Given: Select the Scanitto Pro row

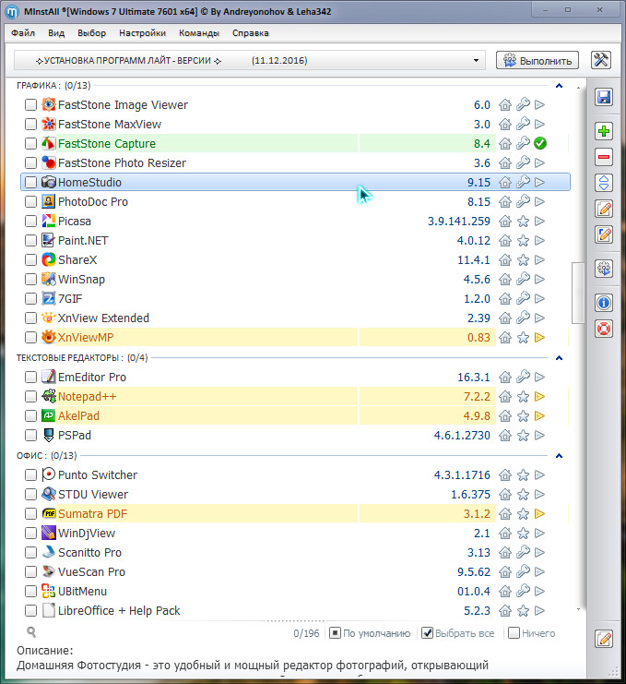Looking at the screenshot, I should pos(295,552).
